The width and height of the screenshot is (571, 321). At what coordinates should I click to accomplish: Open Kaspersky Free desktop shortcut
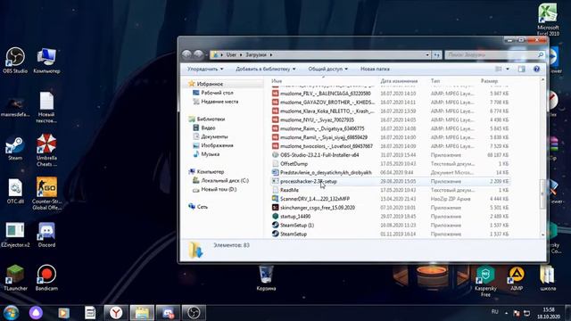click(485, 281)
